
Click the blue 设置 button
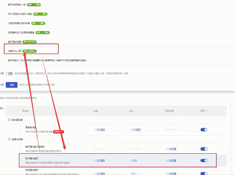coord(12,85)
